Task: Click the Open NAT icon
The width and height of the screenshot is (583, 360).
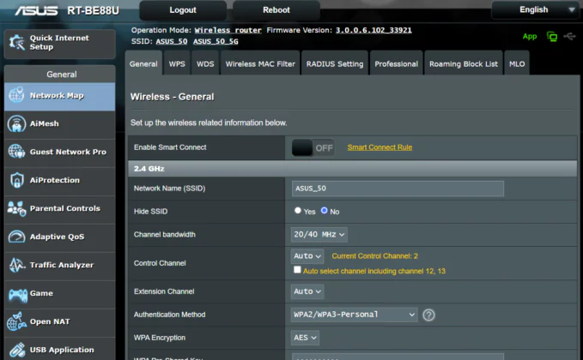Action: tap(16, 321)
